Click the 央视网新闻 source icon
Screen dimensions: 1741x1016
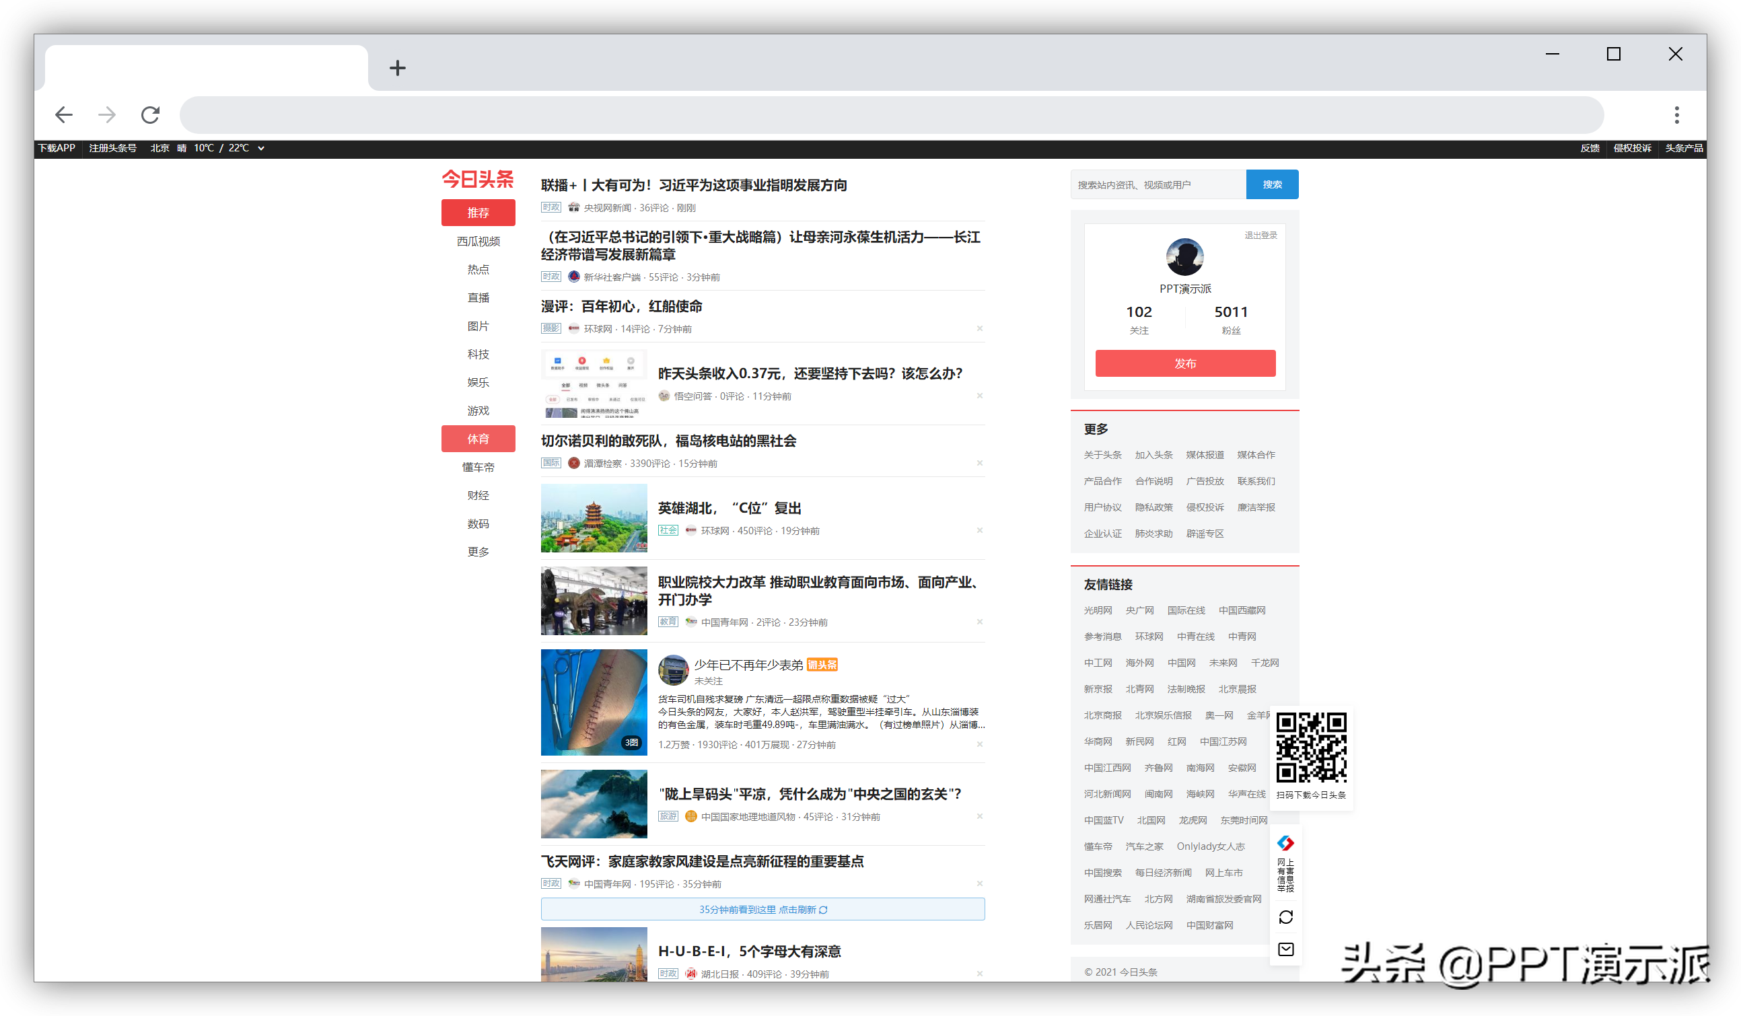(573, 208)
